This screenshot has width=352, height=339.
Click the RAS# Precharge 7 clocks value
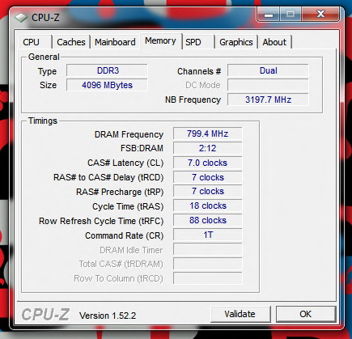207,191
